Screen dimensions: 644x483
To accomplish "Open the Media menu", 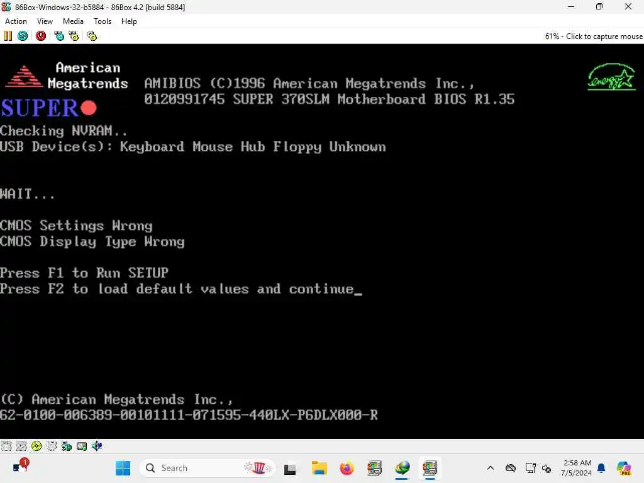I will pyautogui.click(x=73, y=21).
